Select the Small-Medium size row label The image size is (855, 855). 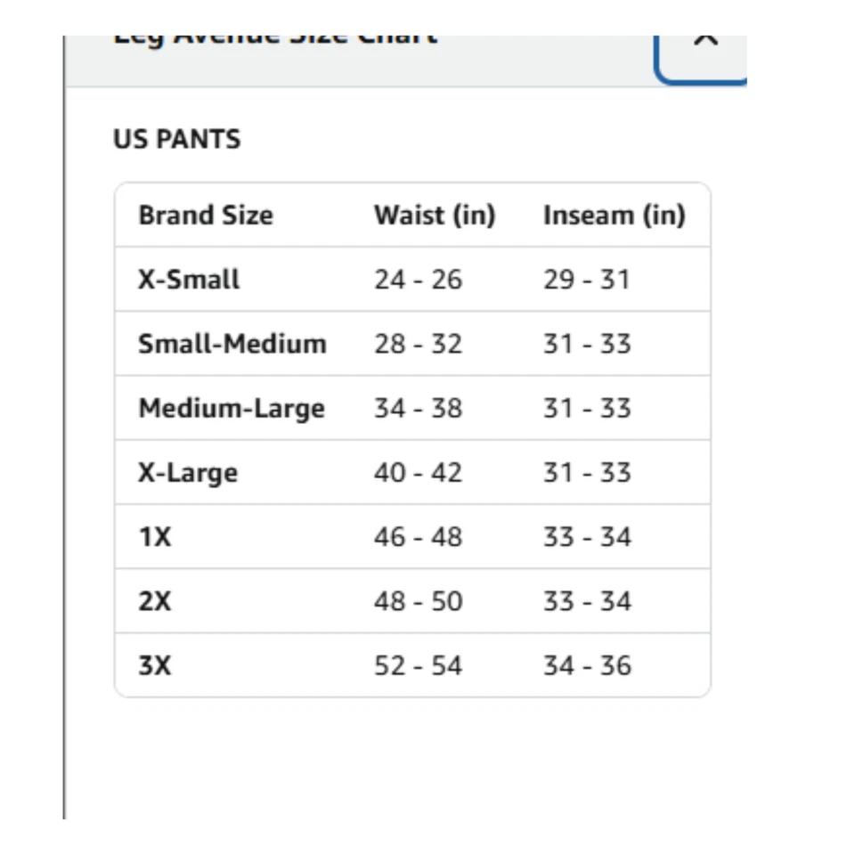232,344
